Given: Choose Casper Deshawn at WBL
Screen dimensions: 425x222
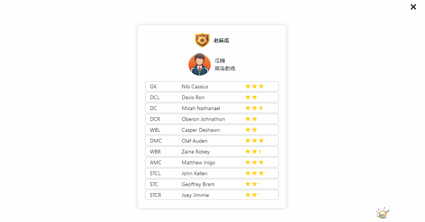Looking at the screenshot, I should click(x=212, y=130).
